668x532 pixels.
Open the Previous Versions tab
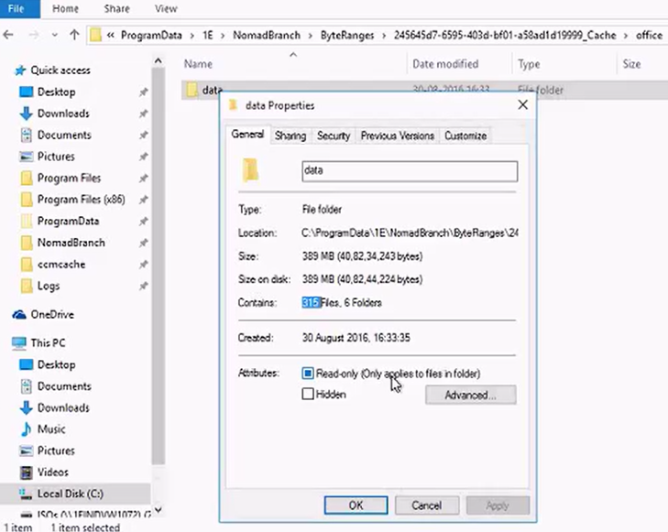click(397, 136)
